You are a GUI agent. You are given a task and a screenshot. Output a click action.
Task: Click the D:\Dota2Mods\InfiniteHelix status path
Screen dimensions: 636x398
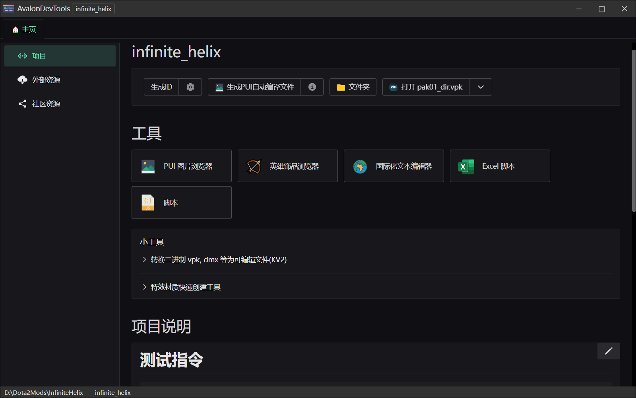(44, 392)
